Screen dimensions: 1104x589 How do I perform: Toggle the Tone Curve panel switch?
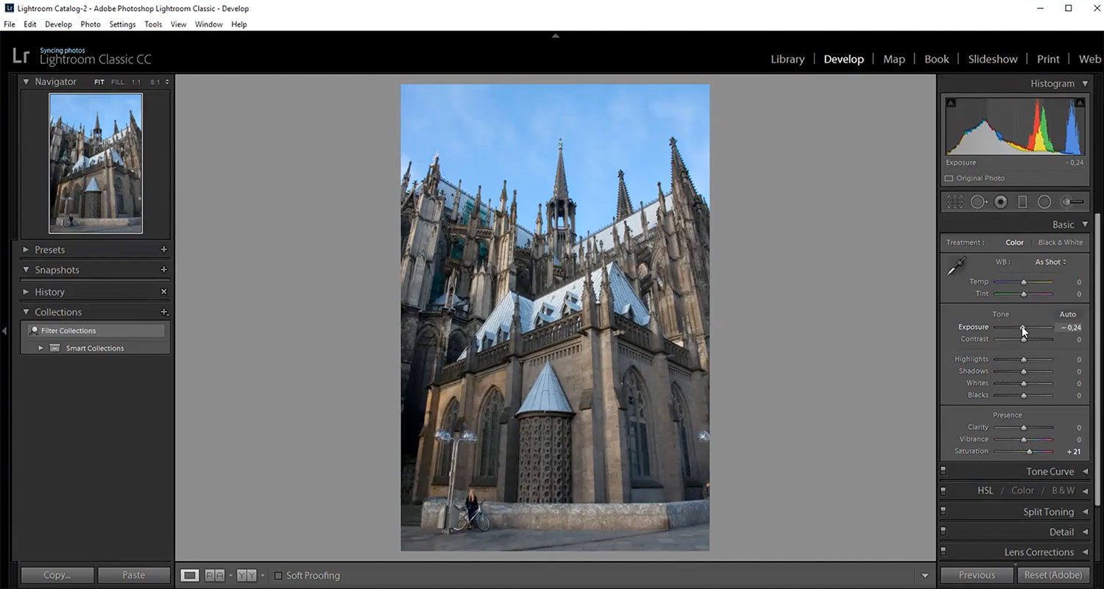944,471
